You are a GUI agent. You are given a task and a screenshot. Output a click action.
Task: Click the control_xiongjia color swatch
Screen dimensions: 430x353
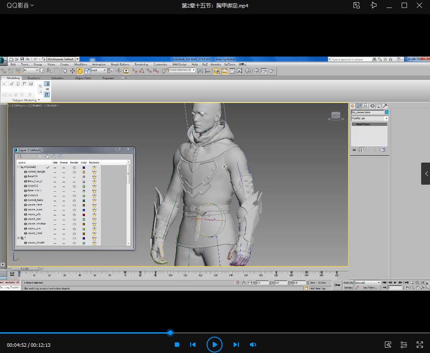click(x=84, y=172)
